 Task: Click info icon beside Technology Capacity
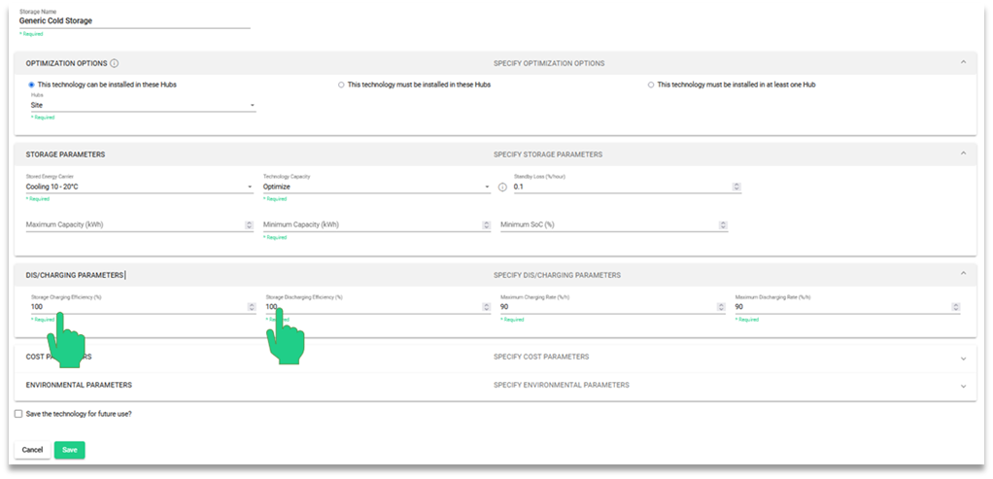(x=502, y=187)
